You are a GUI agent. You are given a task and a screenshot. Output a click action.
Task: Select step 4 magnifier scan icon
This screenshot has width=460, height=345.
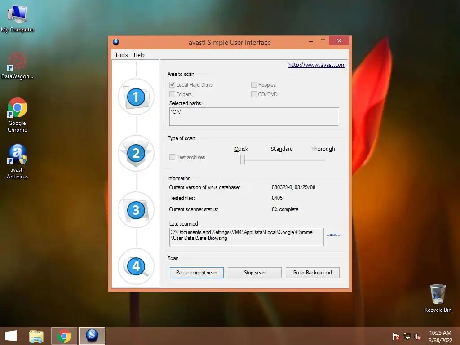click(x=136, y=266)
